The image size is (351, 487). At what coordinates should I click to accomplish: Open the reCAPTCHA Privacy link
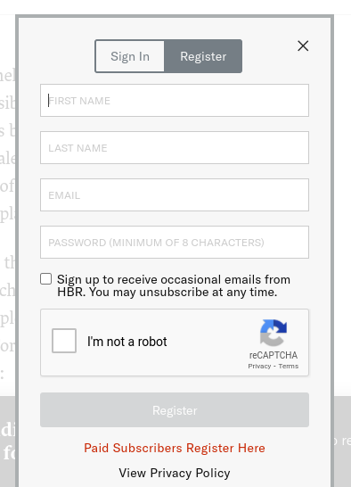pos(259,367)
